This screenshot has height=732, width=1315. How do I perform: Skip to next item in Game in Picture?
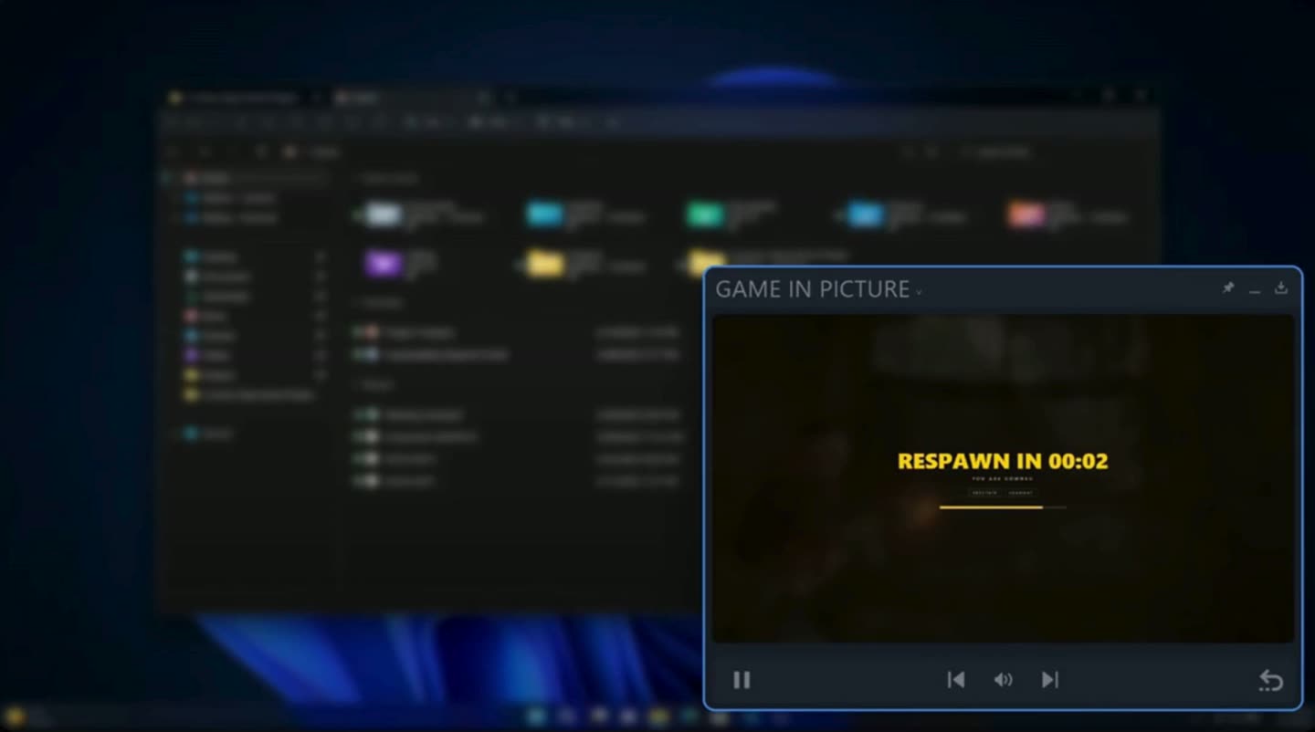(x=1050, y=680)
